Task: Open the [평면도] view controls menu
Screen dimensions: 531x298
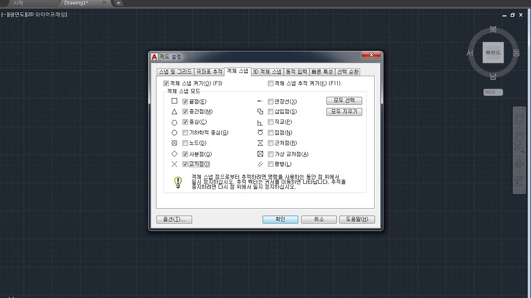Action: pos(17,14)
